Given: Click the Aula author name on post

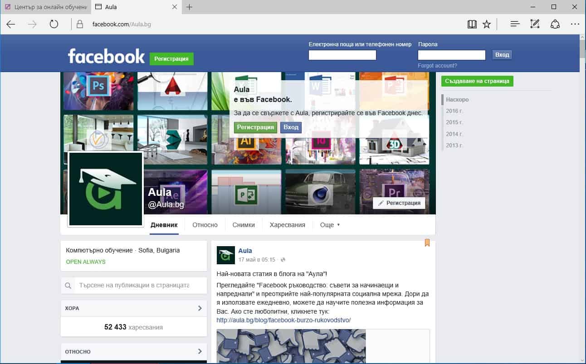Looking at the screenshot, I should 245,251.
